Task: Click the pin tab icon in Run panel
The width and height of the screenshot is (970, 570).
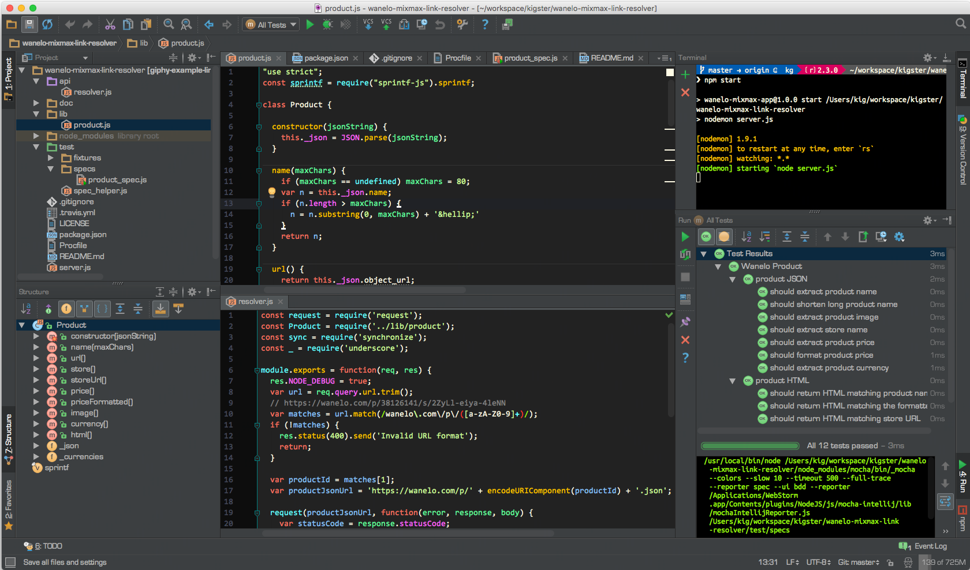Action: [685, 322]
